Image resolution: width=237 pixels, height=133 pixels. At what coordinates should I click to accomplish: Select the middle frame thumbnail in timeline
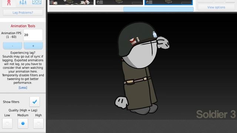tap(119, 2)
